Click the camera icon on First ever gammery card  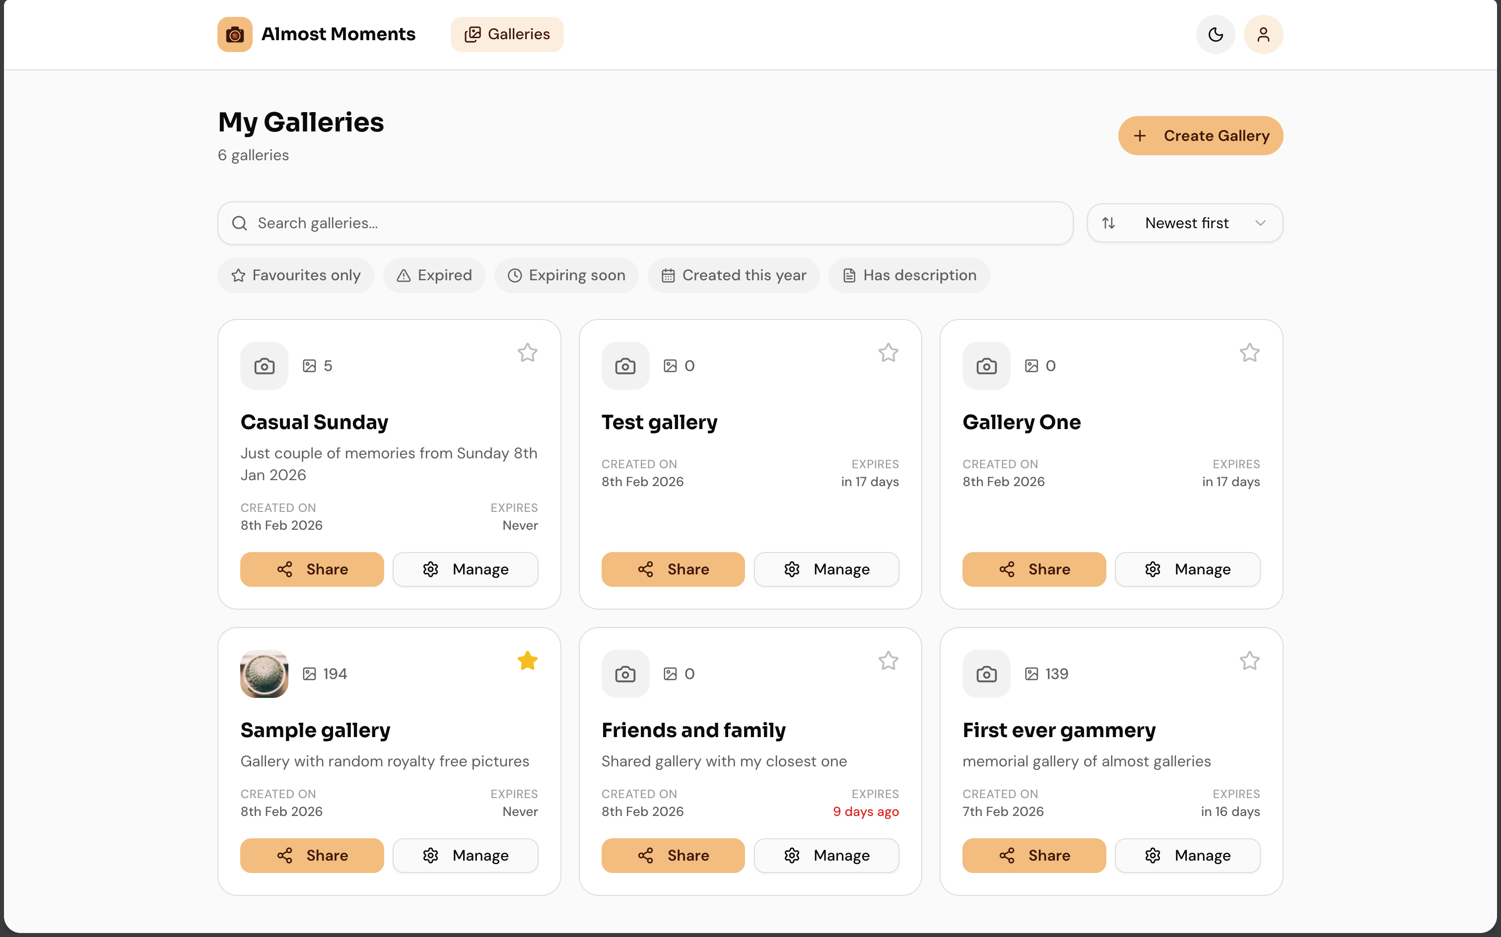pos(986,674)
